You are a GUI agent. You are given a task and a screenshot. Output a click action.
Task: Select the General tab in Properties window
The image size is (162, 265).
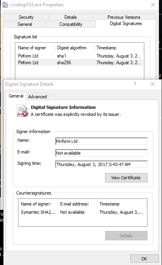point(25,24)
